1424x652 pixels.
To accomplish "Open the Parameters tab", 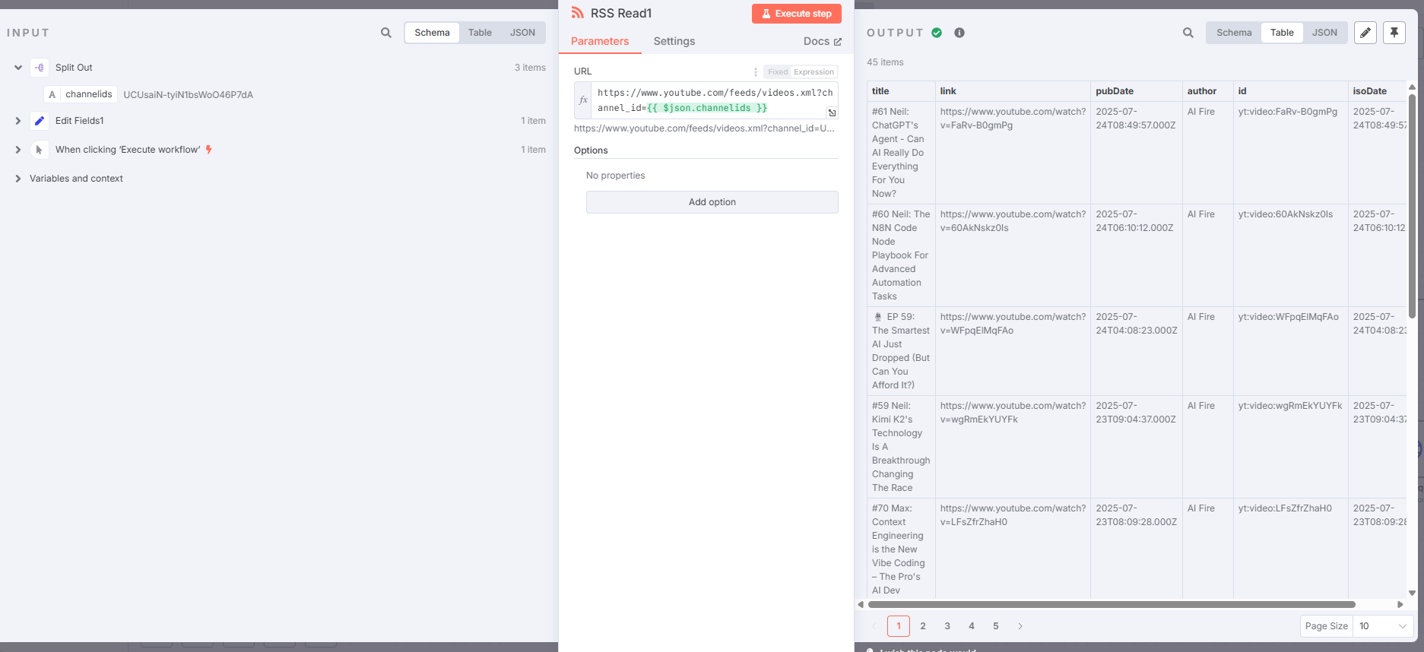I will tap(600, 41).
